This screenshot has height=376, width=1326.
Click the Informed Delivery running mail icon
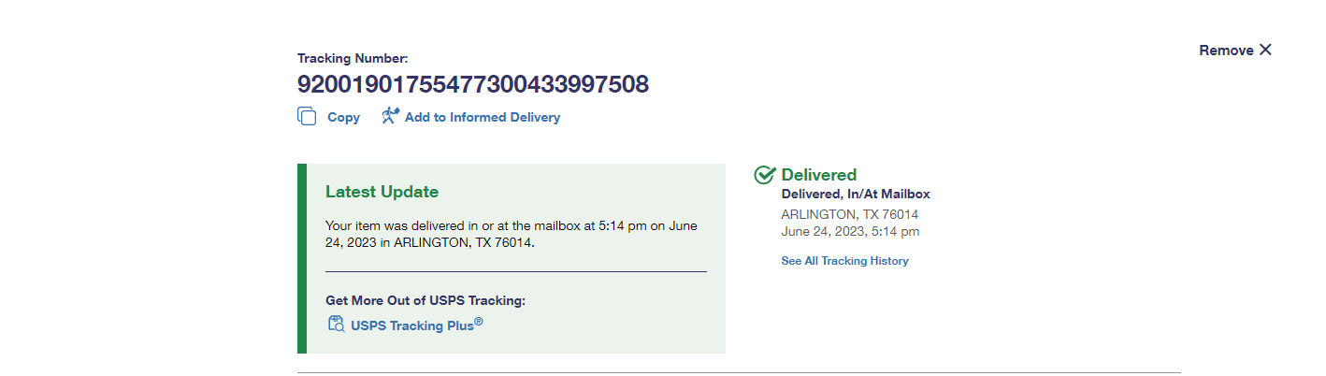click(x=390, y=116)
